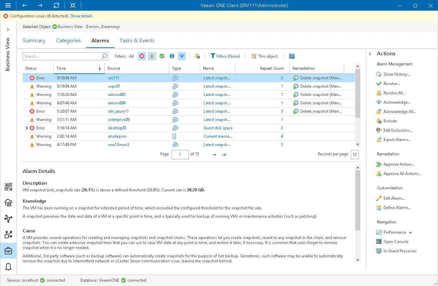Viewport: 438px width, 286px height.
Task: Open the network hierarchy sidebar view icon
Action: click(x=8, y=235)
